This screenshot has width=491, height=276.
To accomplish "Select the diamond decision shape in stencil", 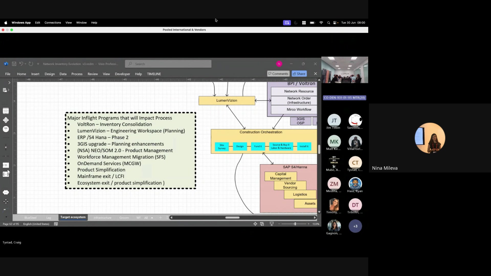I will click(x=6, y=120).
